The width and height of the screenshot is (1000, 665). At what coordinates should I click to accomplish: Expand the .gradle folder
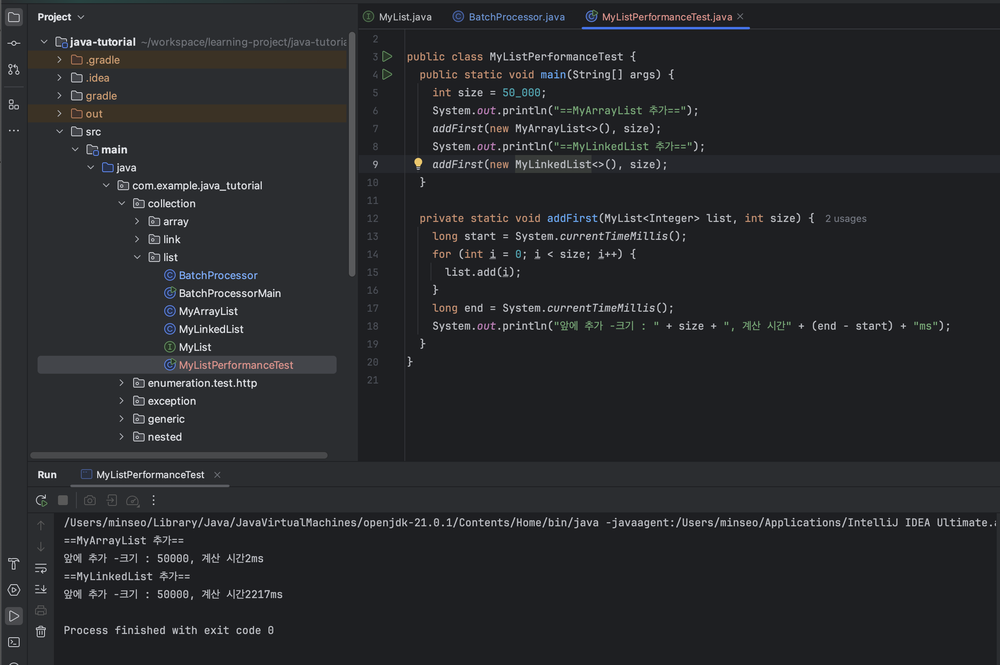tap(60, 60)
